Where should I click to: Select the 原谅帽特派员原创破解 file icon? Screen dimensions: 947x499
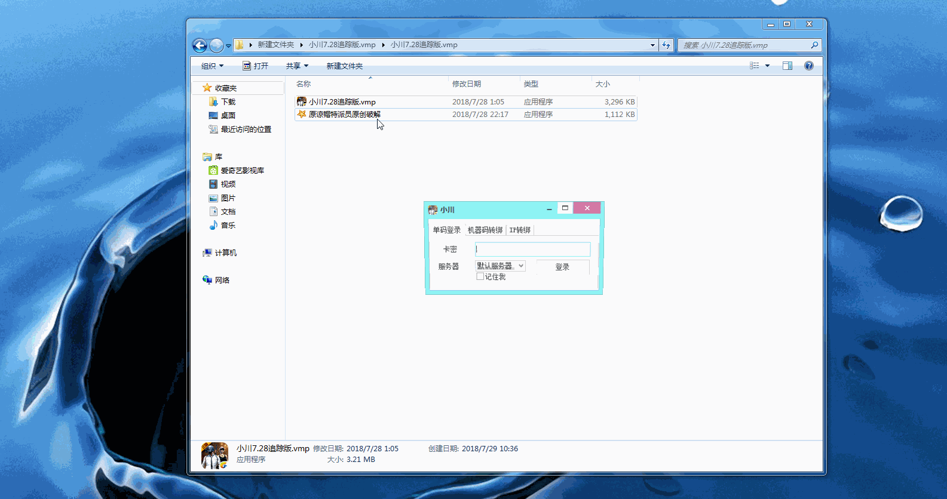(302, 114)
